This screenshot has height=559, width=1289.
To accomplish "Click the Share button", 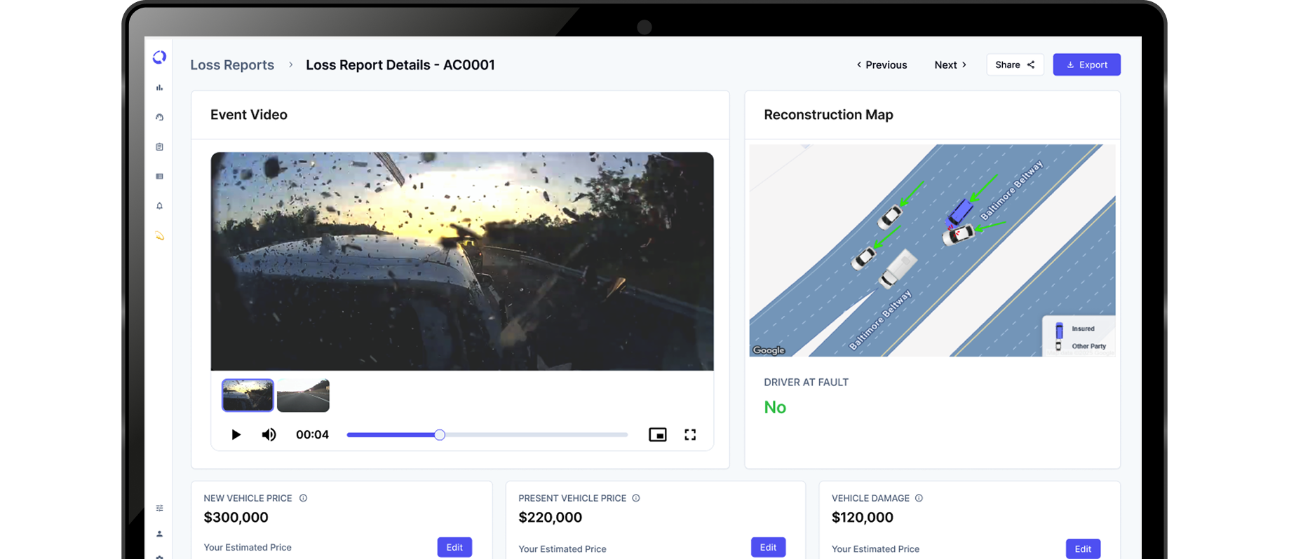I will click(x=1015, y=64).
